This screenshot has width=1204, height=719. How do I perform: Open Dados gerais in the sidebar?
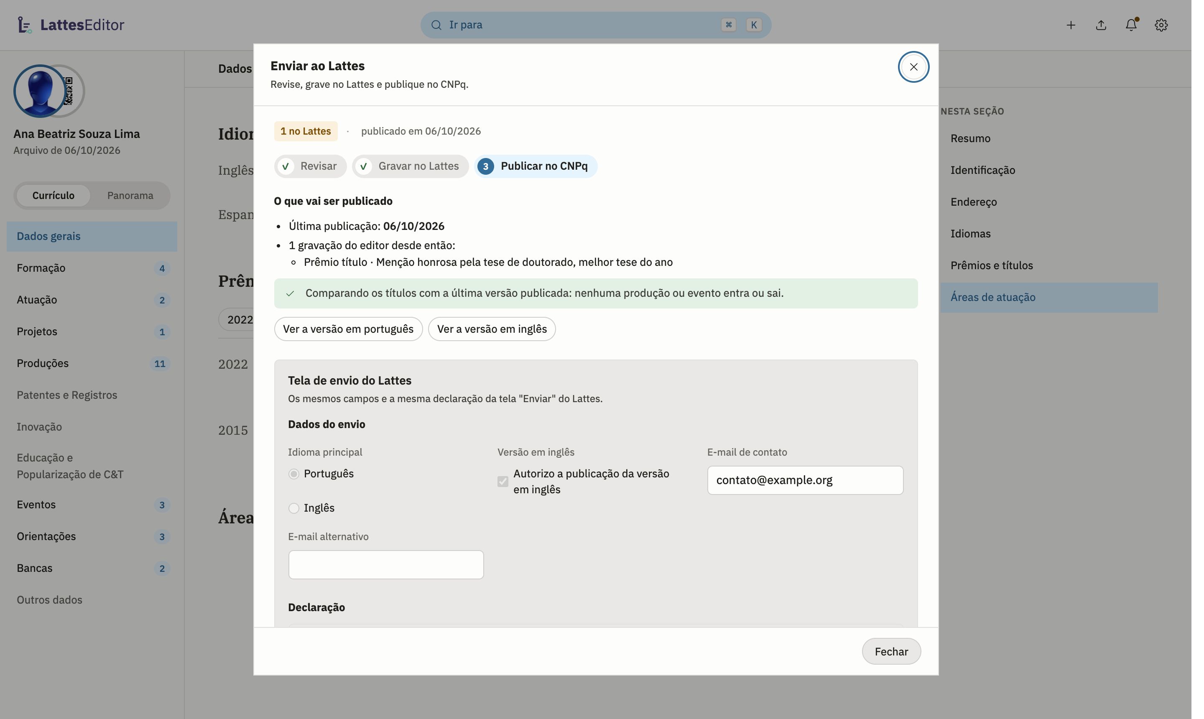(92, 237)
